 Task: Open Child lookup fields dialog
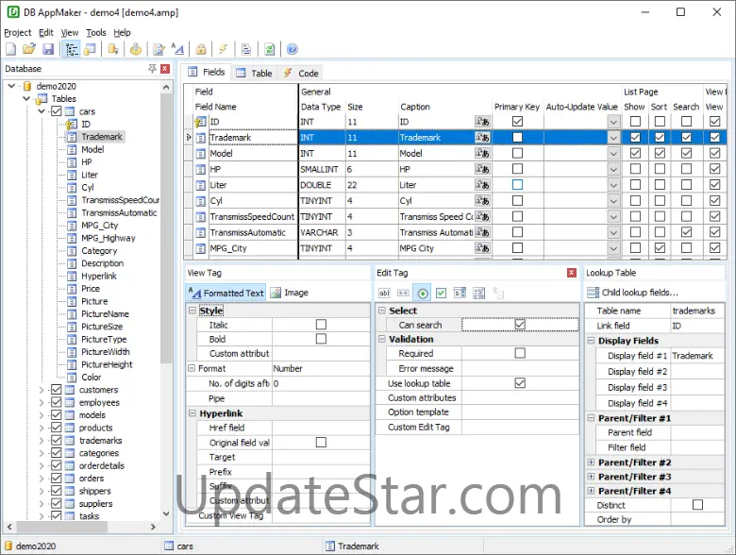633,293
